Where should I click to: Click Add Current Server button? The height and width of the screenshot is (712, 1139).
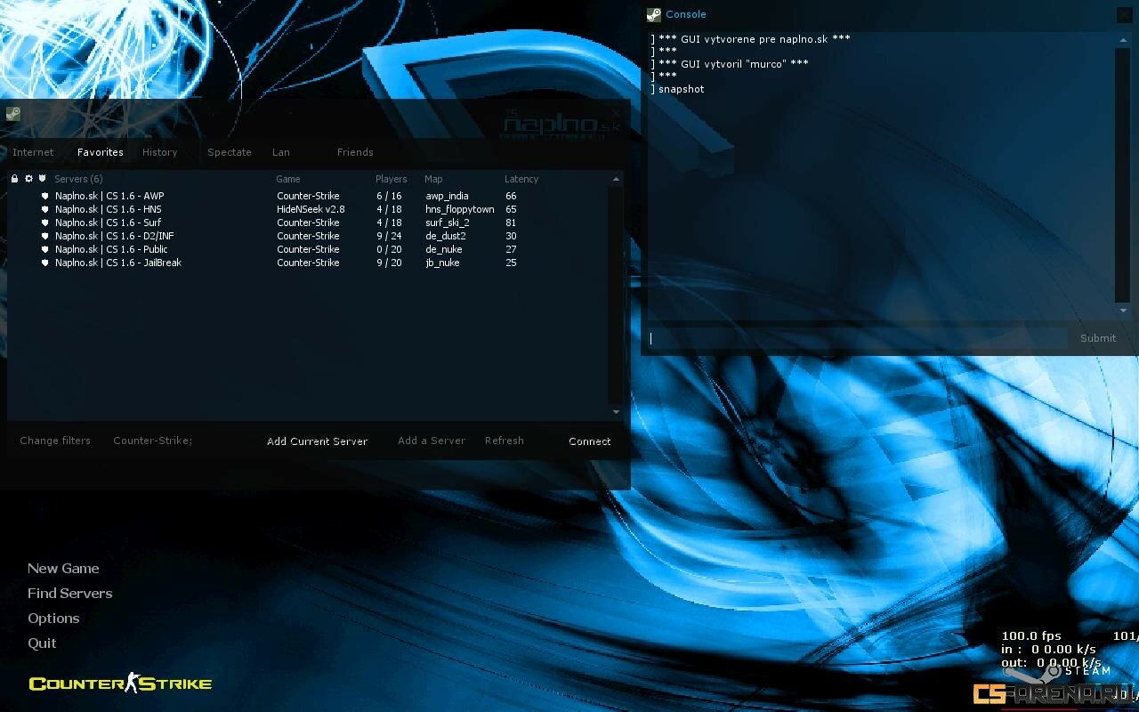(317, 441)
